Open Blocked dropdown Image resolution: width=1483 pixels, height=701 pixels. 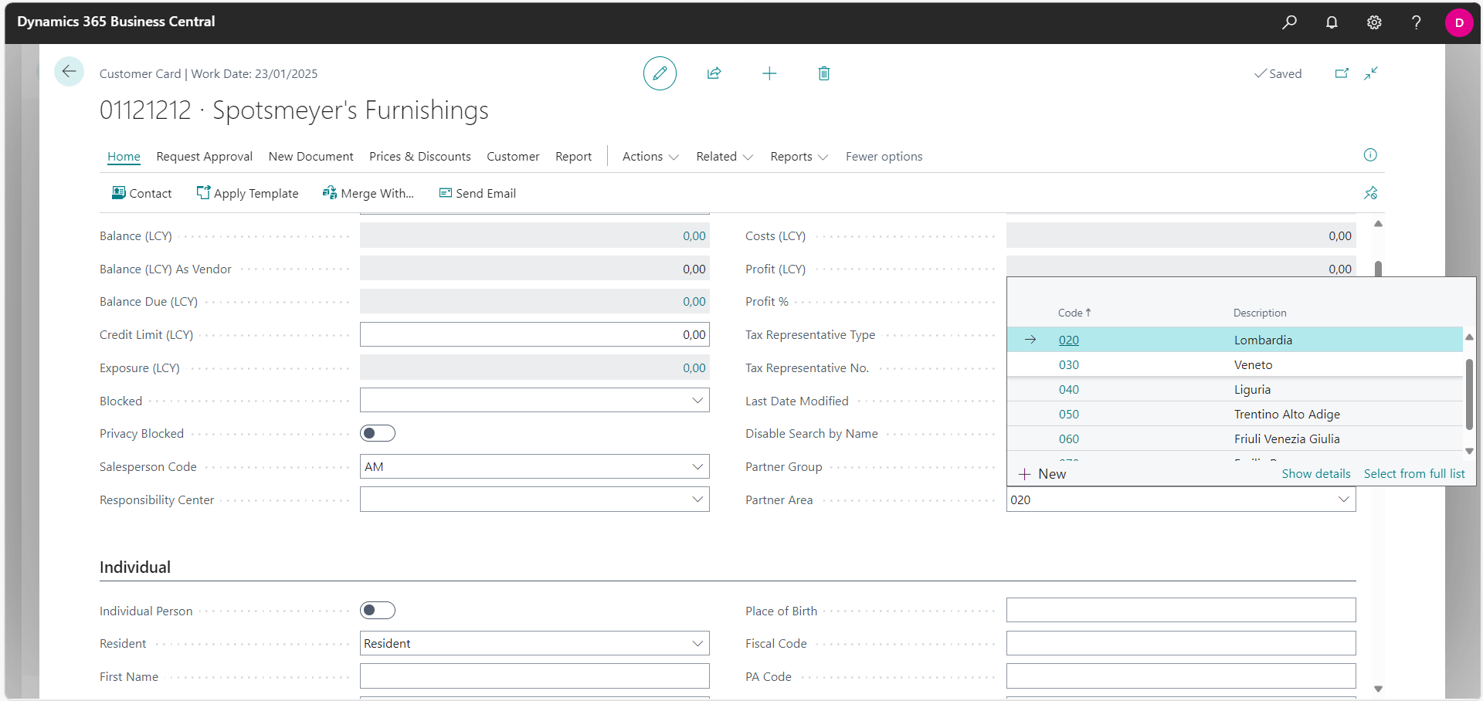pos(697,401)
